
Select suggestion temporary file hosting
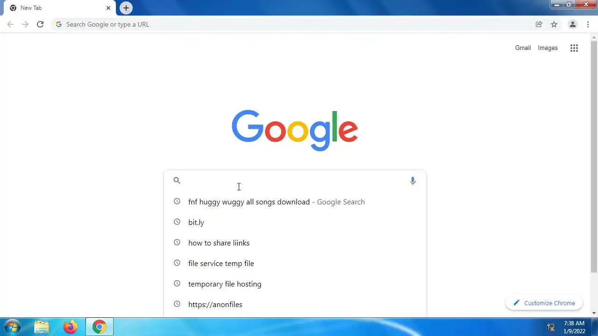pos(295,284)
